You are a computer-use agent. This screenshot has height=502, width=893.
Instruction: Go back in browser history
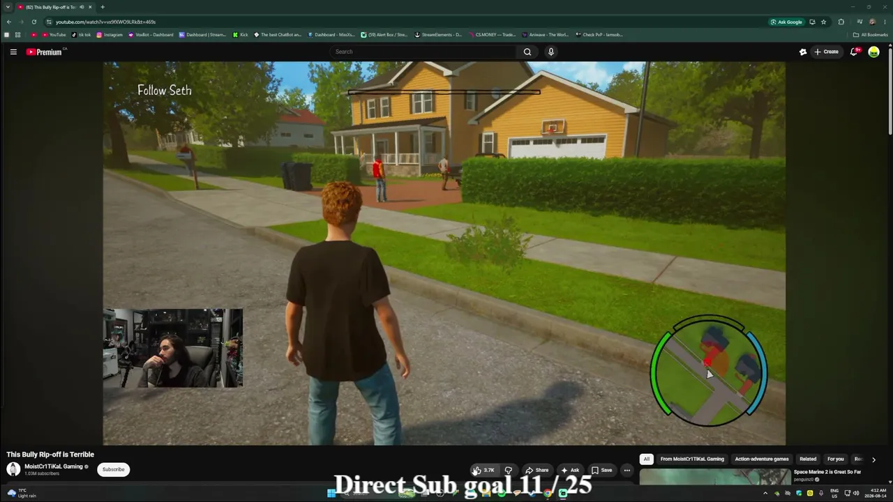(8, 22)
